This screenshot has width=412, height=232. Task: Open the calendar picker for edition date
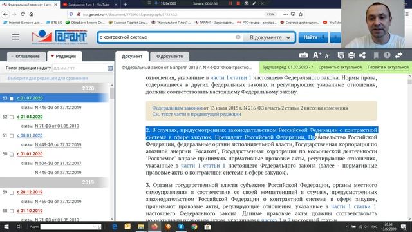pos(110,68)
